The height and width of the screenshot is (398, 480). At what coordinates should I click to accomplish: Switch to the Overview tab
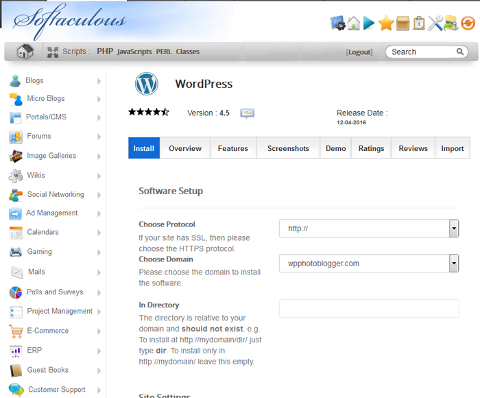coord(185,148)
